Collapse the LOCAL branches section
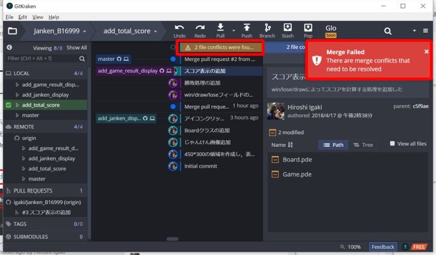Screen dimensions: 436x255 (45, 73)
